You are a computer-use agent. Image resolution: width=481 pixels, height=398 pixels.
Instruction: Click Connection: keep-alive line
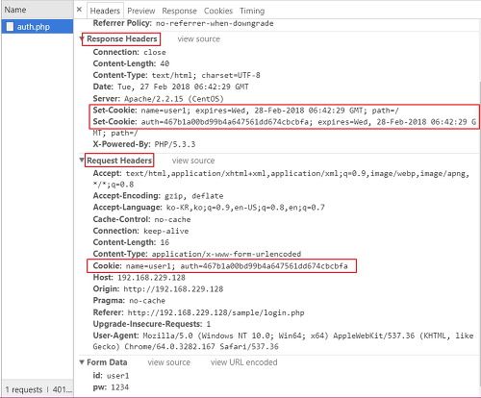140,231
